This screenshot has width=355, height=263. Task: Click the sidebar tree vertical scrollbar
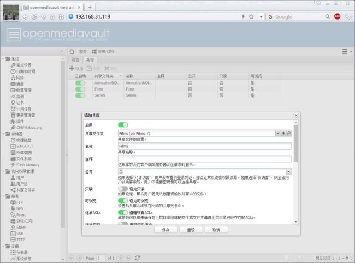[x=63, y=145]
